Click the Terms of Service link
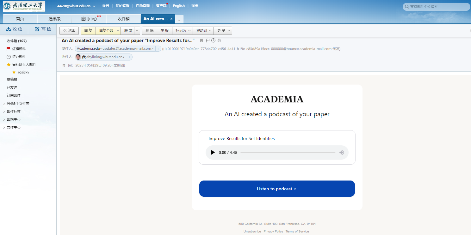This screenshot has height=235, width=471. (x=297, y=232)
